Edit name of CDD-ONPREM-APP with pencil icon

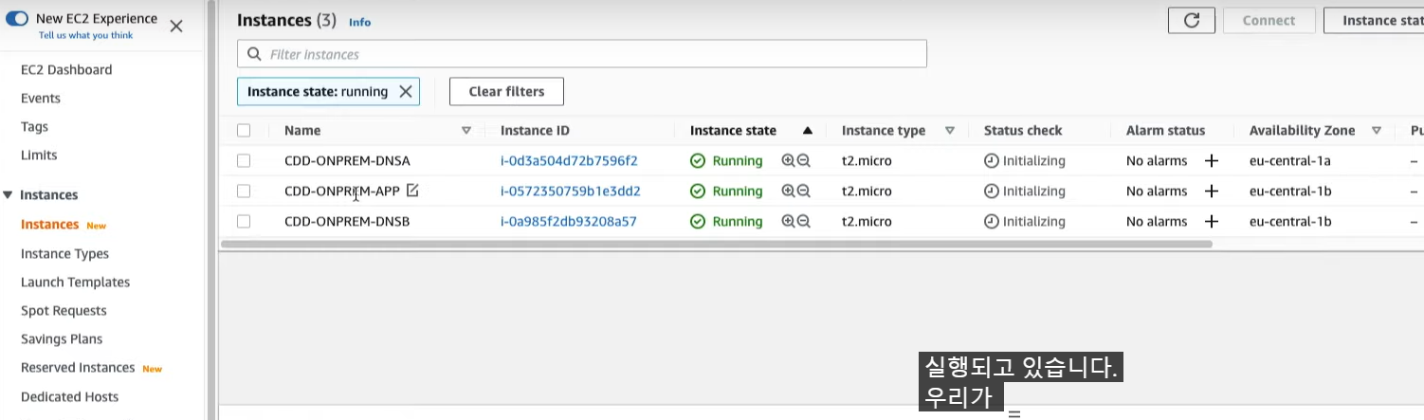[412, 190]
